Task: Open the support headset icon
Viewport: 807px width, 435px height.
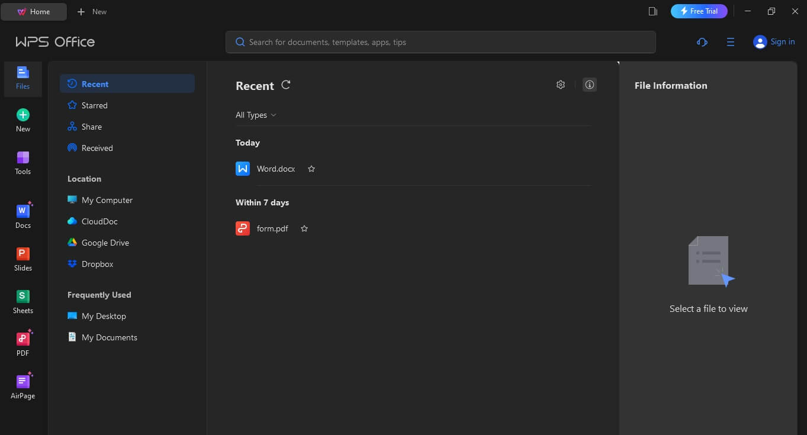Action: (x=702, y=42)
